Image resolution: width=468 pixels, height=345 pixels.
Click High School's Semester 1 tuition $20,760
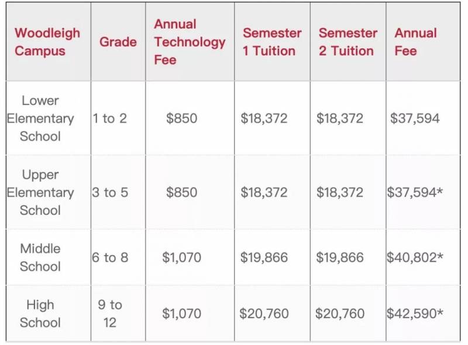click(264, 313)
